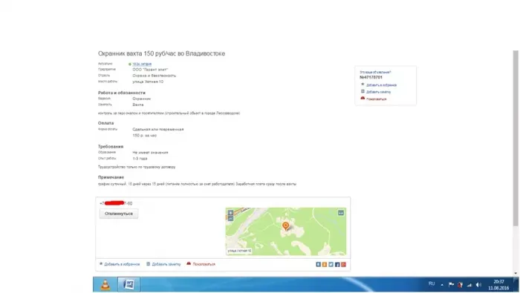Screen dimensions: 520x293
Task: Open network signal tray icon
Action: point(469,285)
